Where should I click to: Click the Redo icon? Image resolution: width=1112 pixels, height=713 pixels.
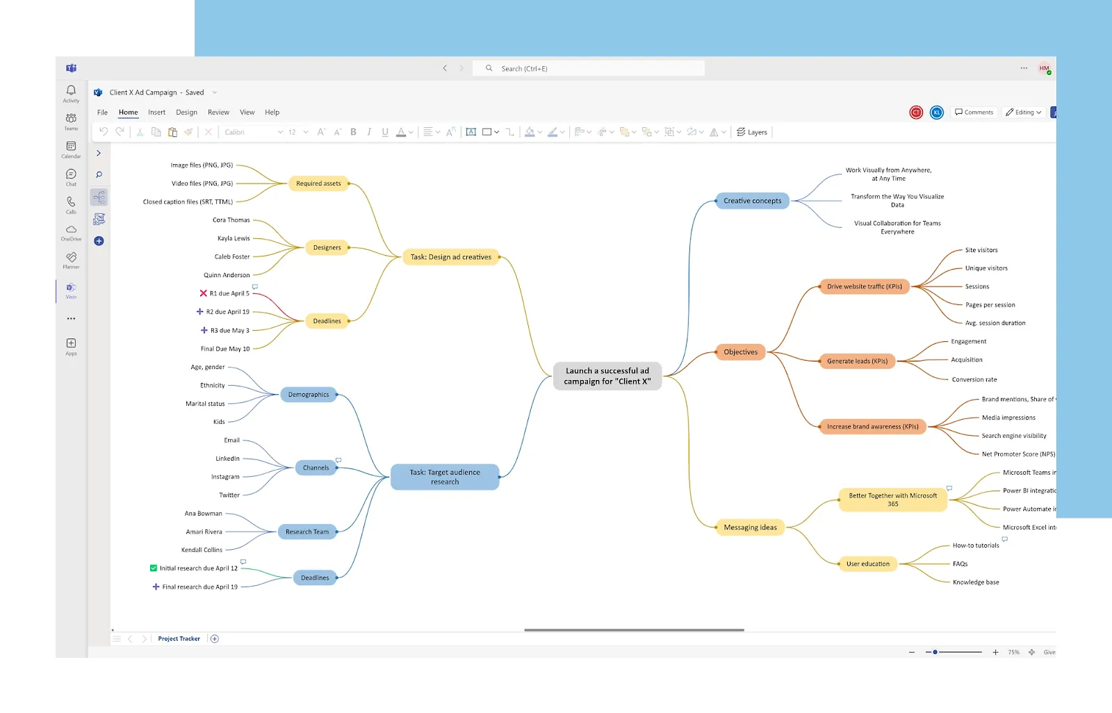click(x=120, y=132)
